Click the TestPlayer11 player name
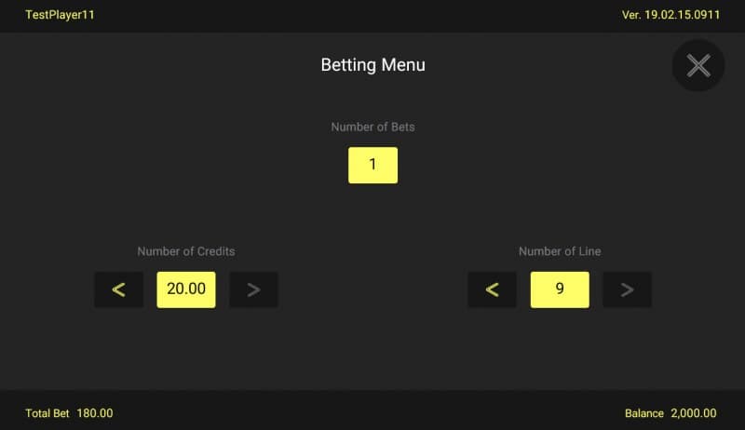 [60, 16]
